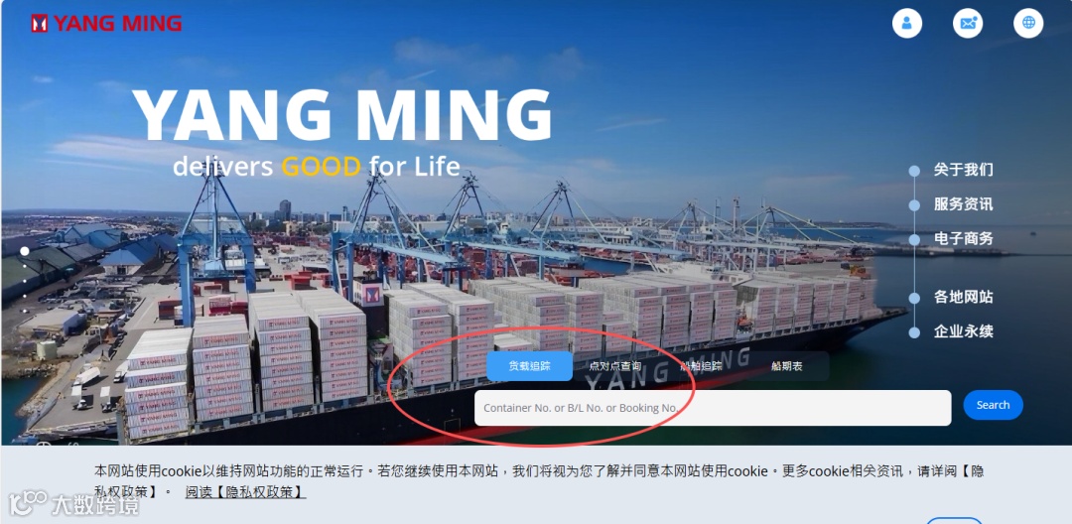Open the 各地网站 menu item
This screenshot has height=524, width=1072.
click(x=963, y=297)
